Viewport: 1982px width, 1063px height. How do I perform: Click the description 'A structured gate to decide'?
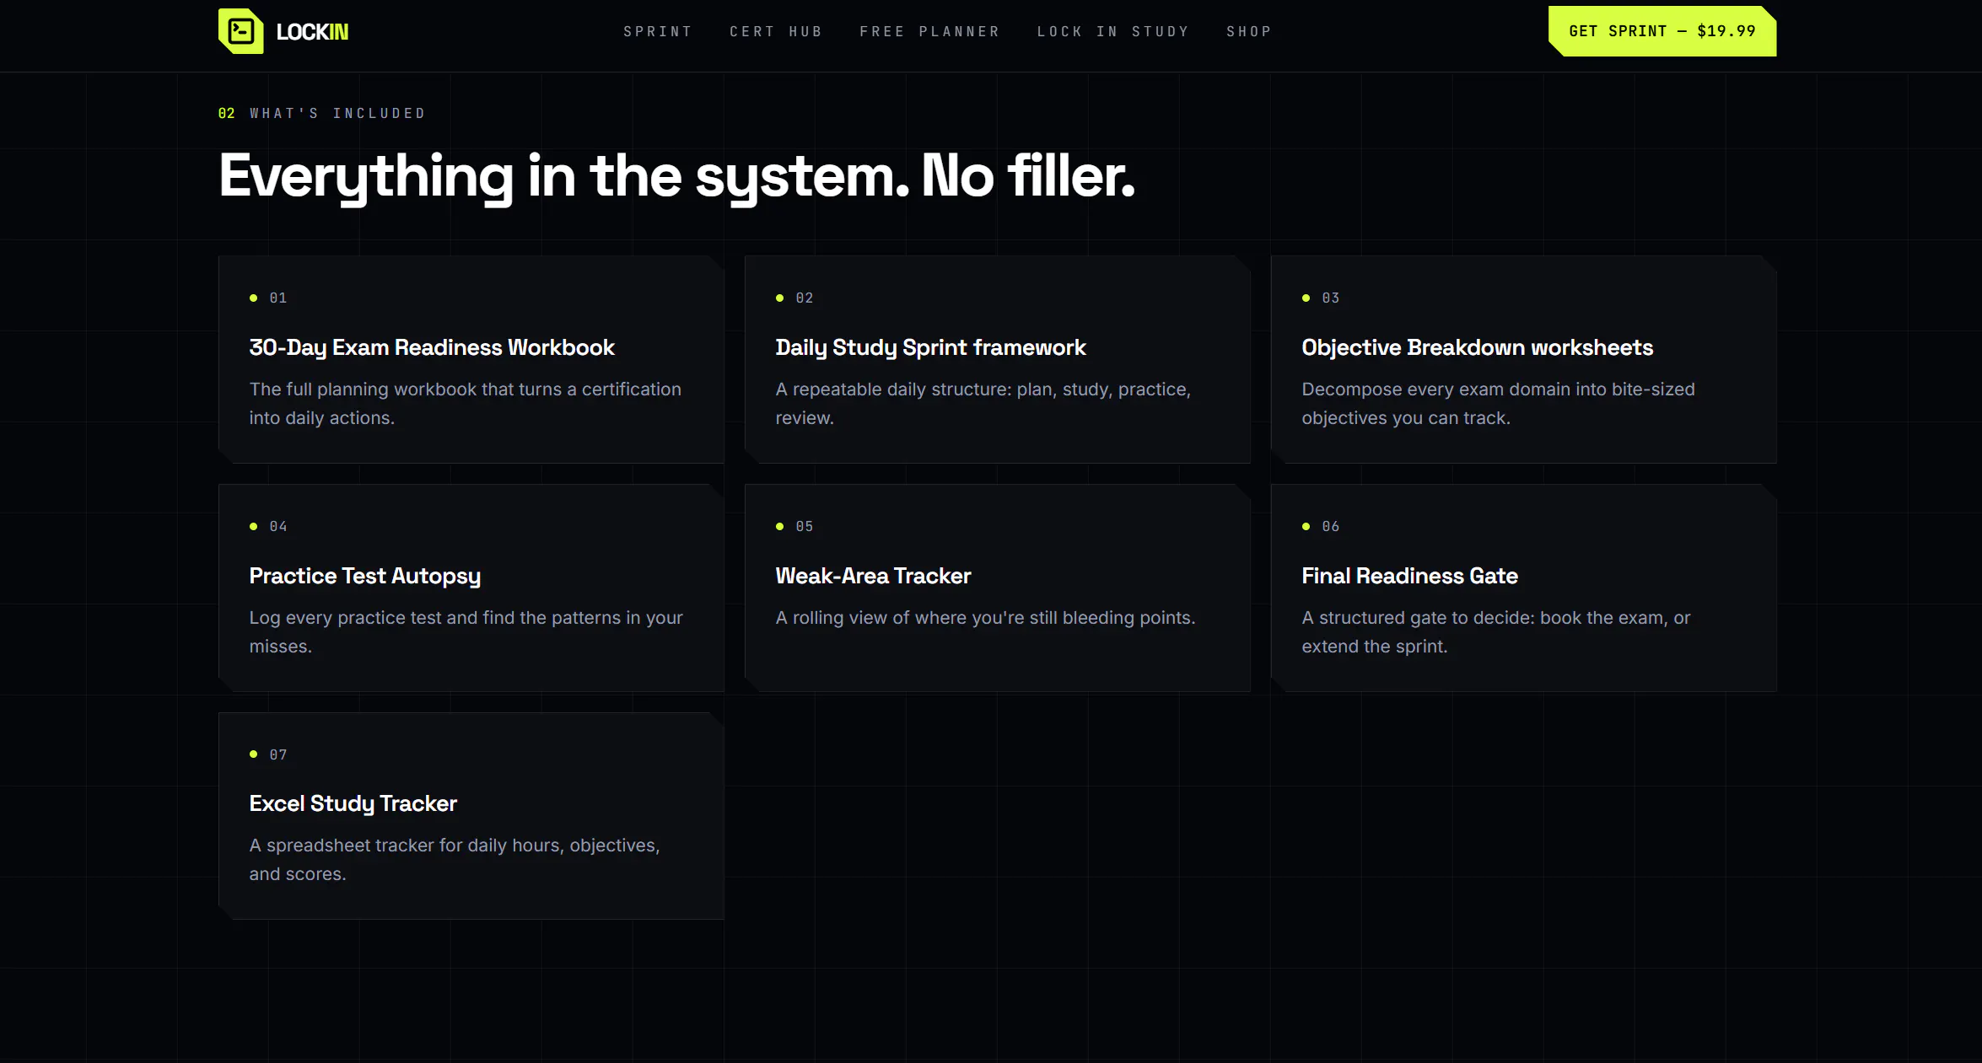click(1496, 632)
